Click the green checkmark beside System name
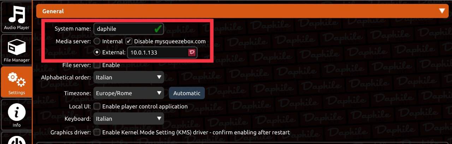 158,28
